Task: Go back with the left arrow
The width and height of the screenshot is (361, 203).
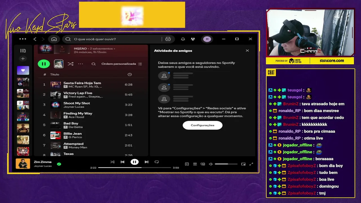Action: pyautogui.click(x=35, y=39)
